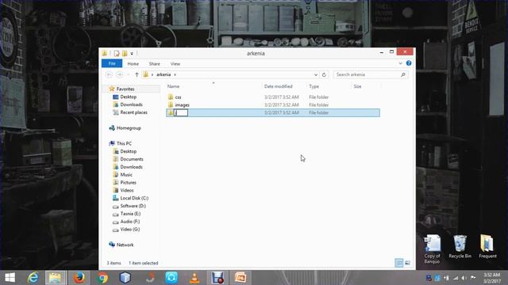Open the screen recorder icon on taskbar
The height and width of the screenshot is (285, 508).
point(217,278)
